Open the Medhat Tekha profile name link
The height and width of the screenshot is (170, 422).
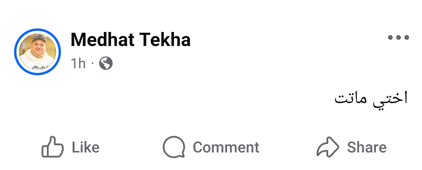131,40
